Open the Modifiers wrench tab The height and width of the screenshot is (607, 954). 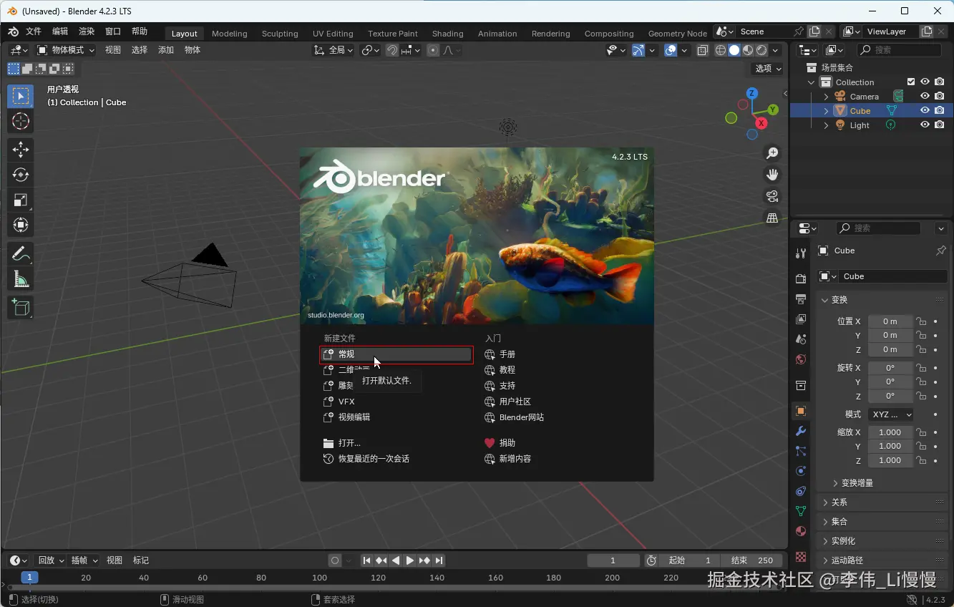(801, 431)
